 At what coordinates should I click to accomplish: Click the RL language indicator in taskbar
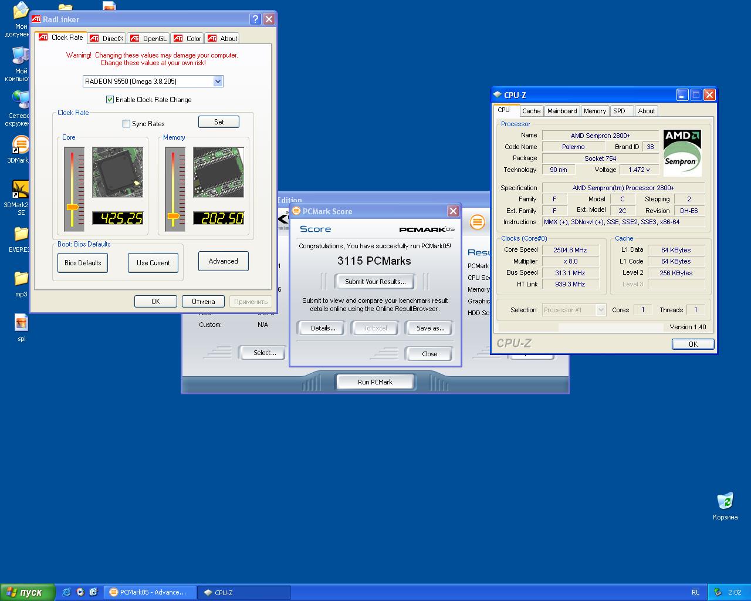695,592
